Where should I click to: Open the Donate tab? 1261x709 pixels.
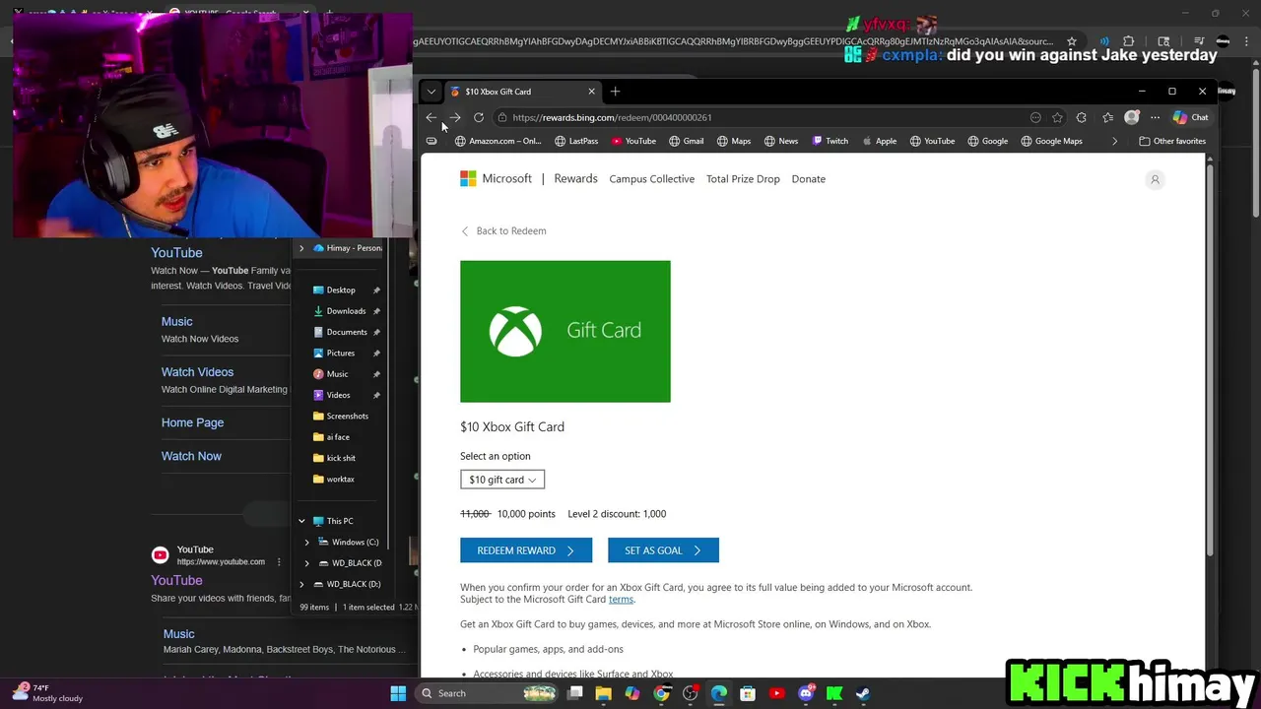(808, 179)
